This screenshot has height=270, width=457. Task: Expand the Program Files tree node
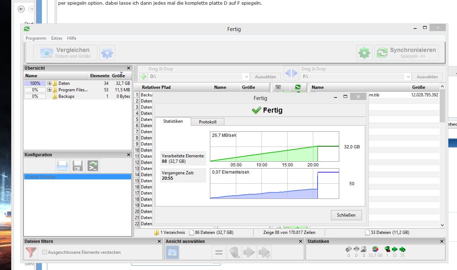point(49,90)
